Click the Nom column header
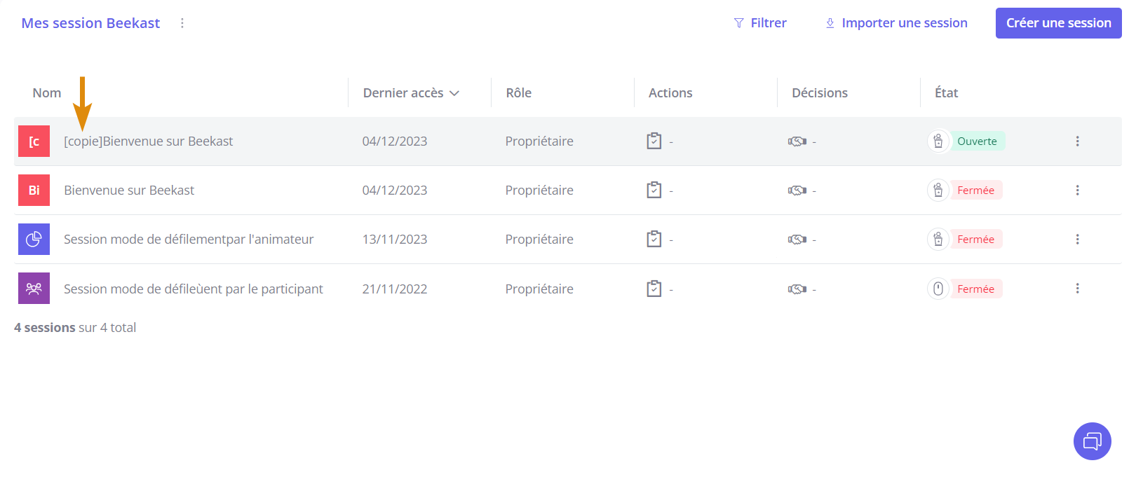 pos(47,93)
